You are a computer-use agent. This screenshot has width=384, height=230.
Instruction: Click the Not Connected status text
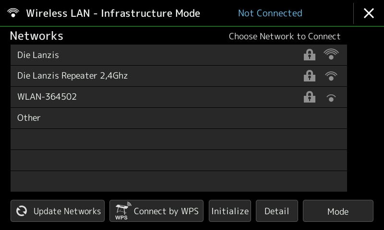[270, 13]
